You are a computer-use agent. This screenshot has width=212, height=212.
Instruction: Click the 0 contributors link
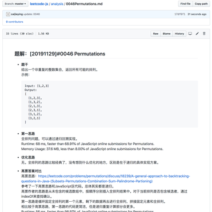pos(14,22)
